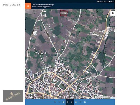Print the map with printer icon
Screen dimensions: 140x105
tap(85, 102)
